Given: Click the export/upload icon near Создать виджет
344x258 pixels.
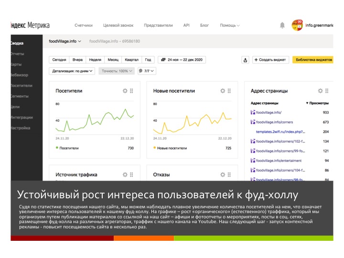Looking at the screenshot, I should [x=246, y=60].
